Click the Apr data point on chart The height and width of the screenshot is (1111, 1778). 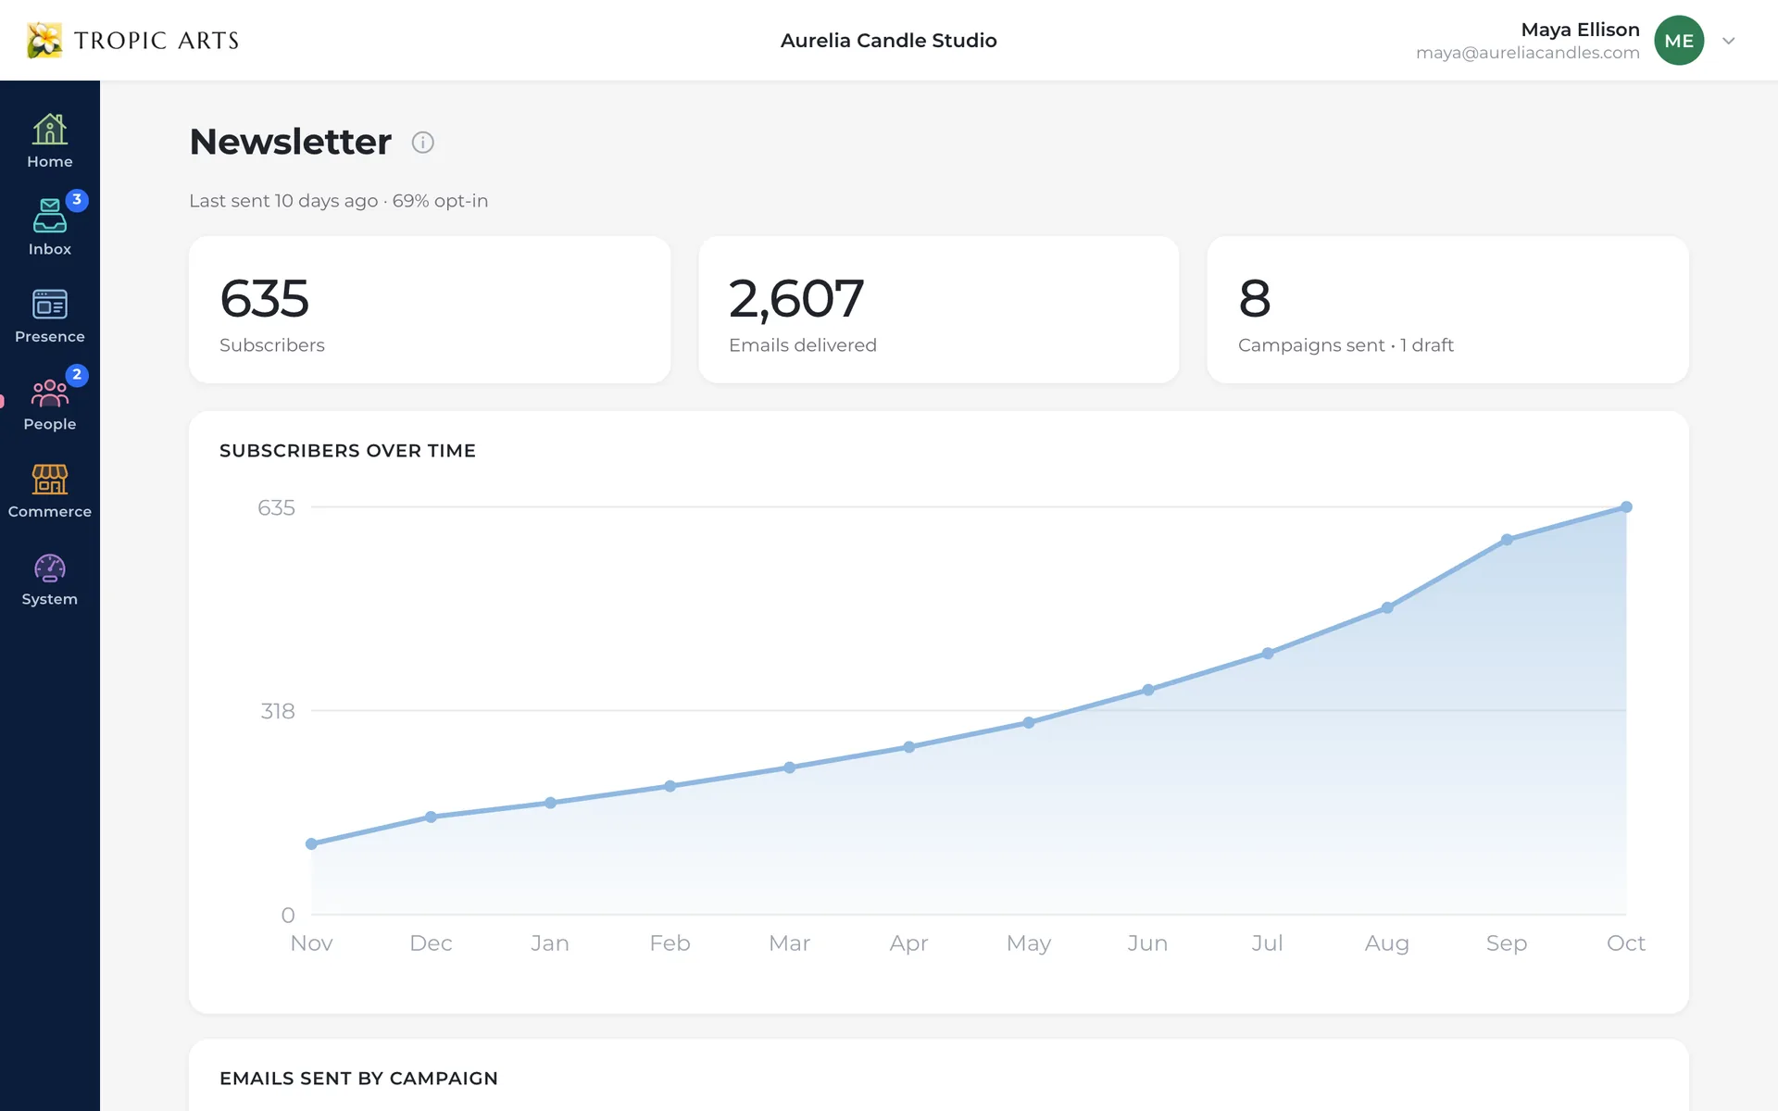[x=909, y=747]
